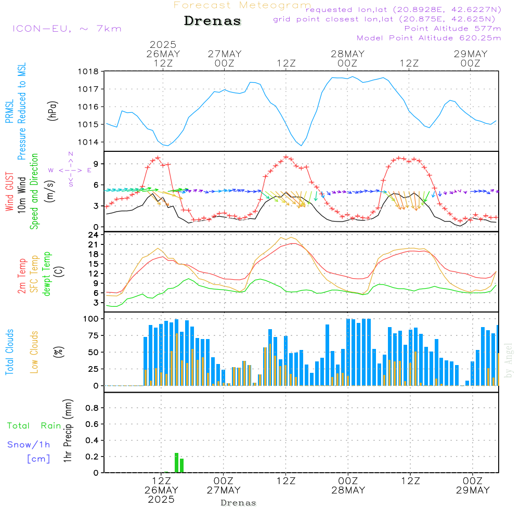
Task: Click the 27MAY 00Z top time marker
Action: click(225, 58)
